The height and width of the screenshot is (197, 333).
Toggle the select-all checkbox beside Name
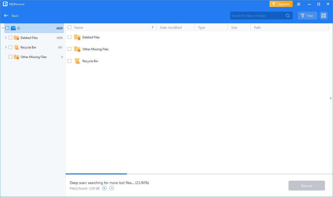tap(69, 27)
